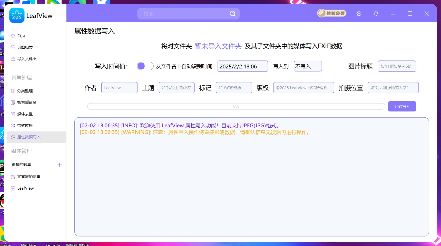Click the 2025/2/2 13:06 datetime field

pos(243,66)
